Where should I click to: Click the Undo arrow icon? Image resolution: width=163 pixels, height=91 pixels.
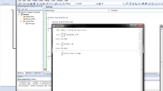(47, 4)
